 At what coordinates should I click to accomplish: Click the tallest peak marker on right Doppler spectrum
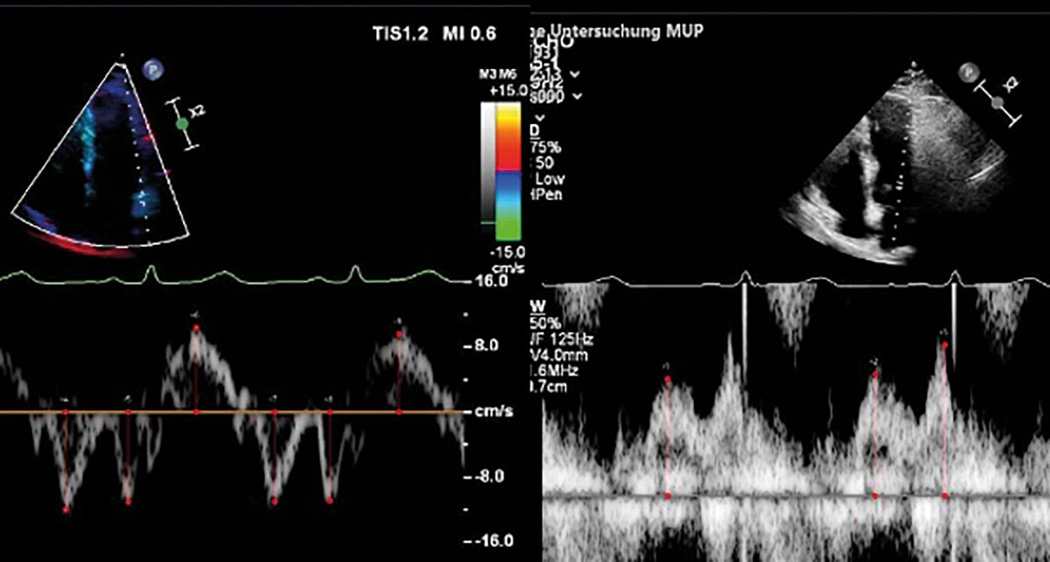coord(944,344)
